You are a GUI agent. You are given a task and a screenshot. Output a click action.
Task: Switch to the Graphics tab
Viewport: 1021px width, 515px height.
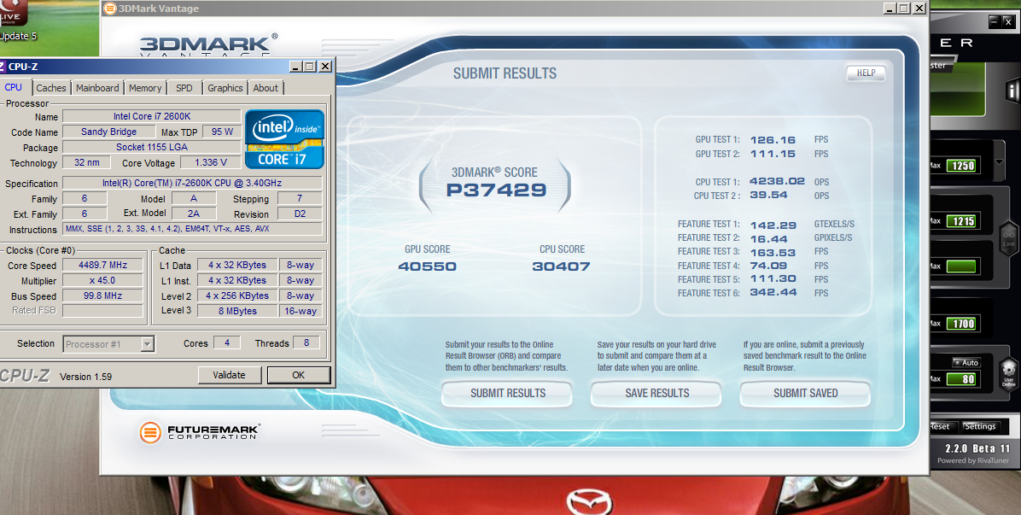pyautogui.click(x=225, y=88)
